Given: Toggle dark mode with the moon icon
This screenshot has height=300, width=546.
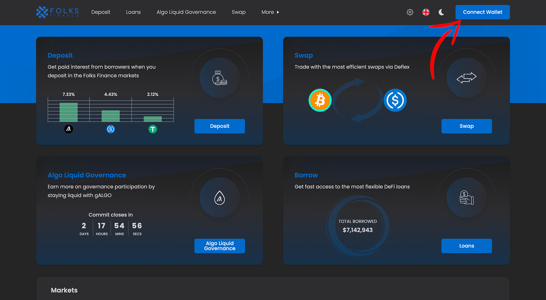Looking at the screenshot, I should (441, 12).
